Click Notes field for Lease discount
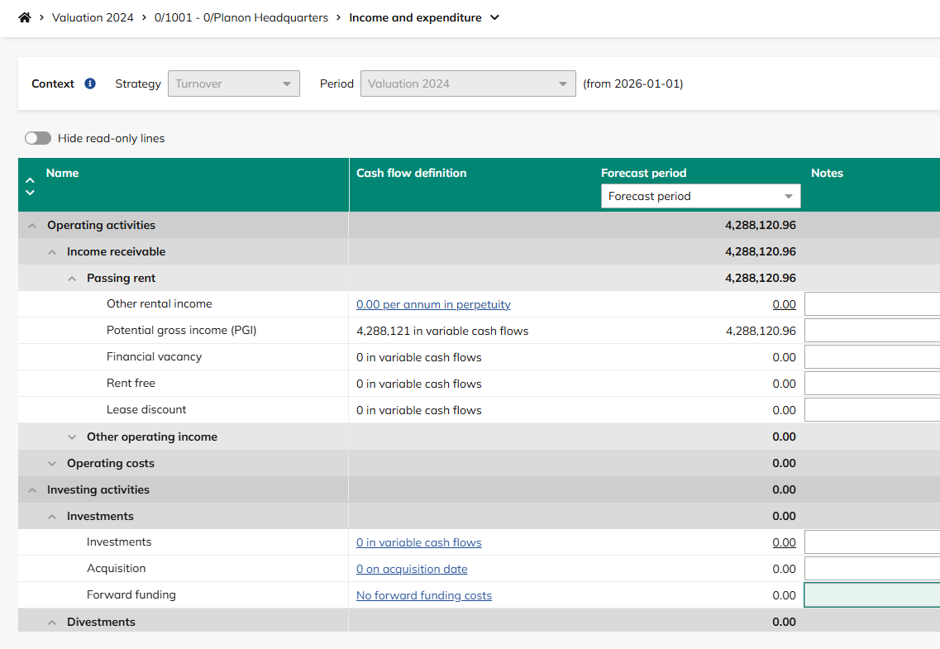Screen dimensions: 940x649 click(872, 409)
